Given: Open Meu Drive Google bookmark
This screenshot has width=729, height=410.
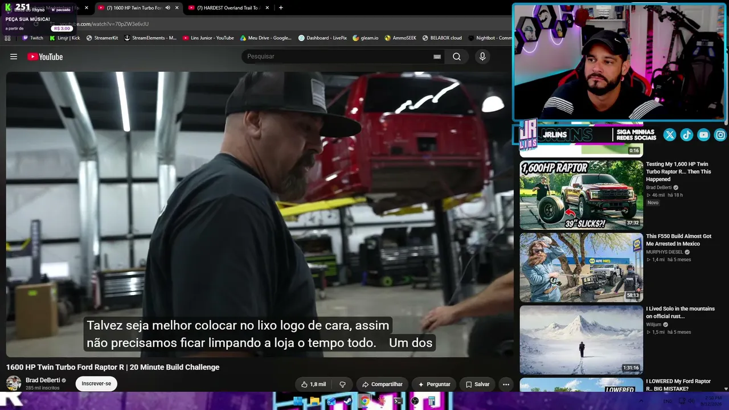Looking at the screenshot, I should point(265,38).
